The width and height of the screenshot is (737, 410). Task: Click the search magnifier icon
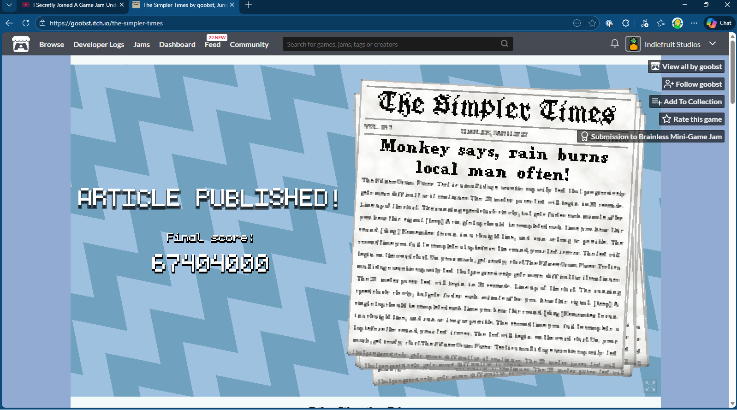pyautogui.click(x=505, y=44)
